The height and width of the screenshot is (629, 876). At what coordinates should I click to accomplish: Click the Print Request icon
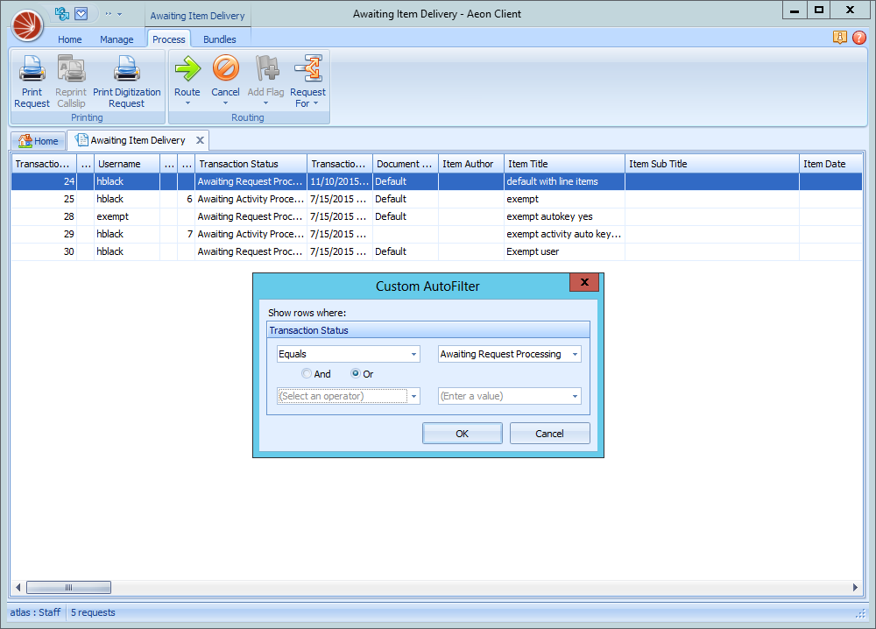[x=32, y=69]
